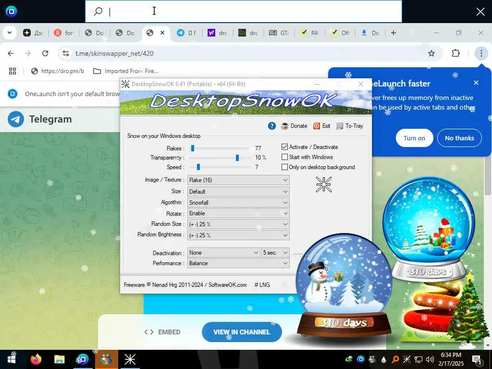Open the 5 sec. delay dropdown

coord(275,253)
